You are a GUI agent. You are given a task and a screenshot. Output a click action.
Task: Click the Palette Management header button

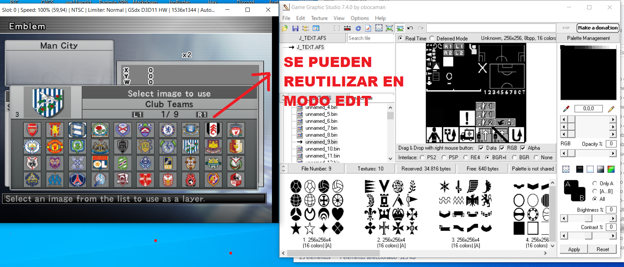[588, 38]
